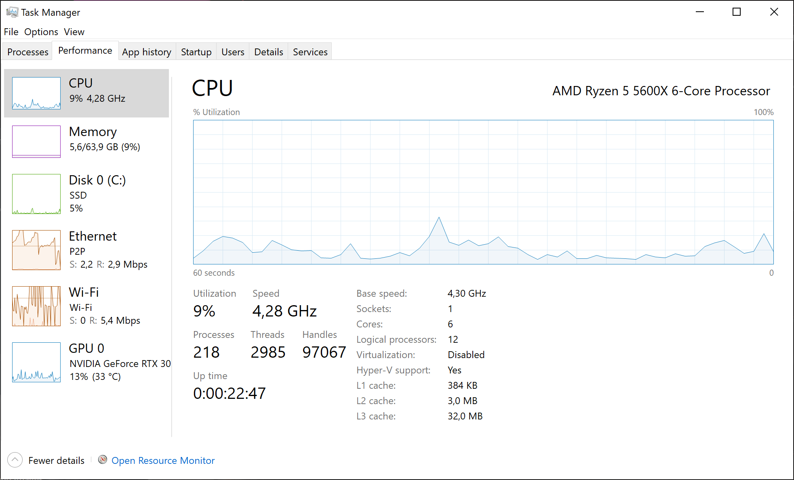Click the Task Manager title bar icon
Screen dimensions: 794x480
[x=12, y=12]
